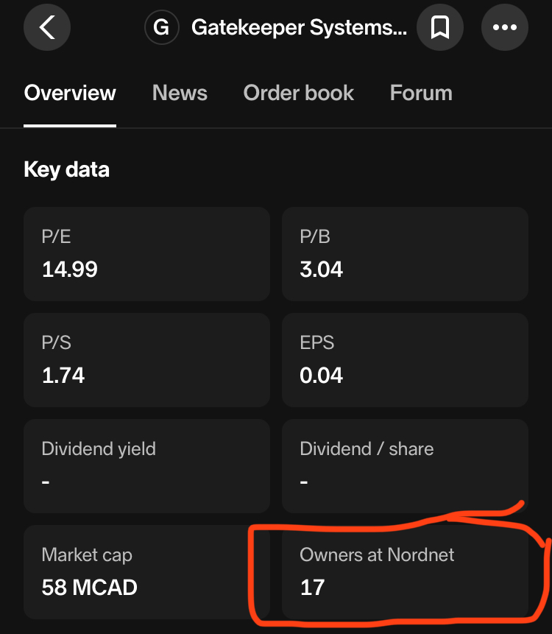Tap the round G company logo
This screenshot has height=634, width=552.
(x=161, y=28)
